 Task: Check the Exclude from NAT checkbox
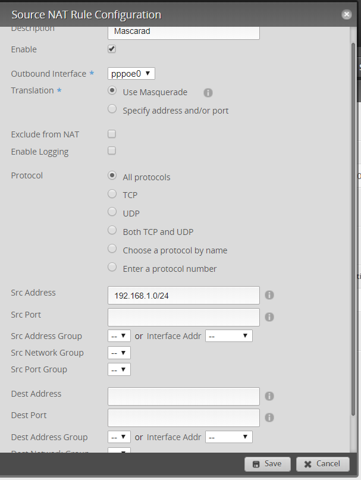pos(112,134)
